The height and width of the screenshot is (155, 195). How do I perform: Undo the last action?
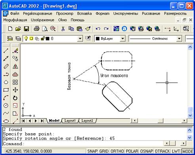coord(98,28)
